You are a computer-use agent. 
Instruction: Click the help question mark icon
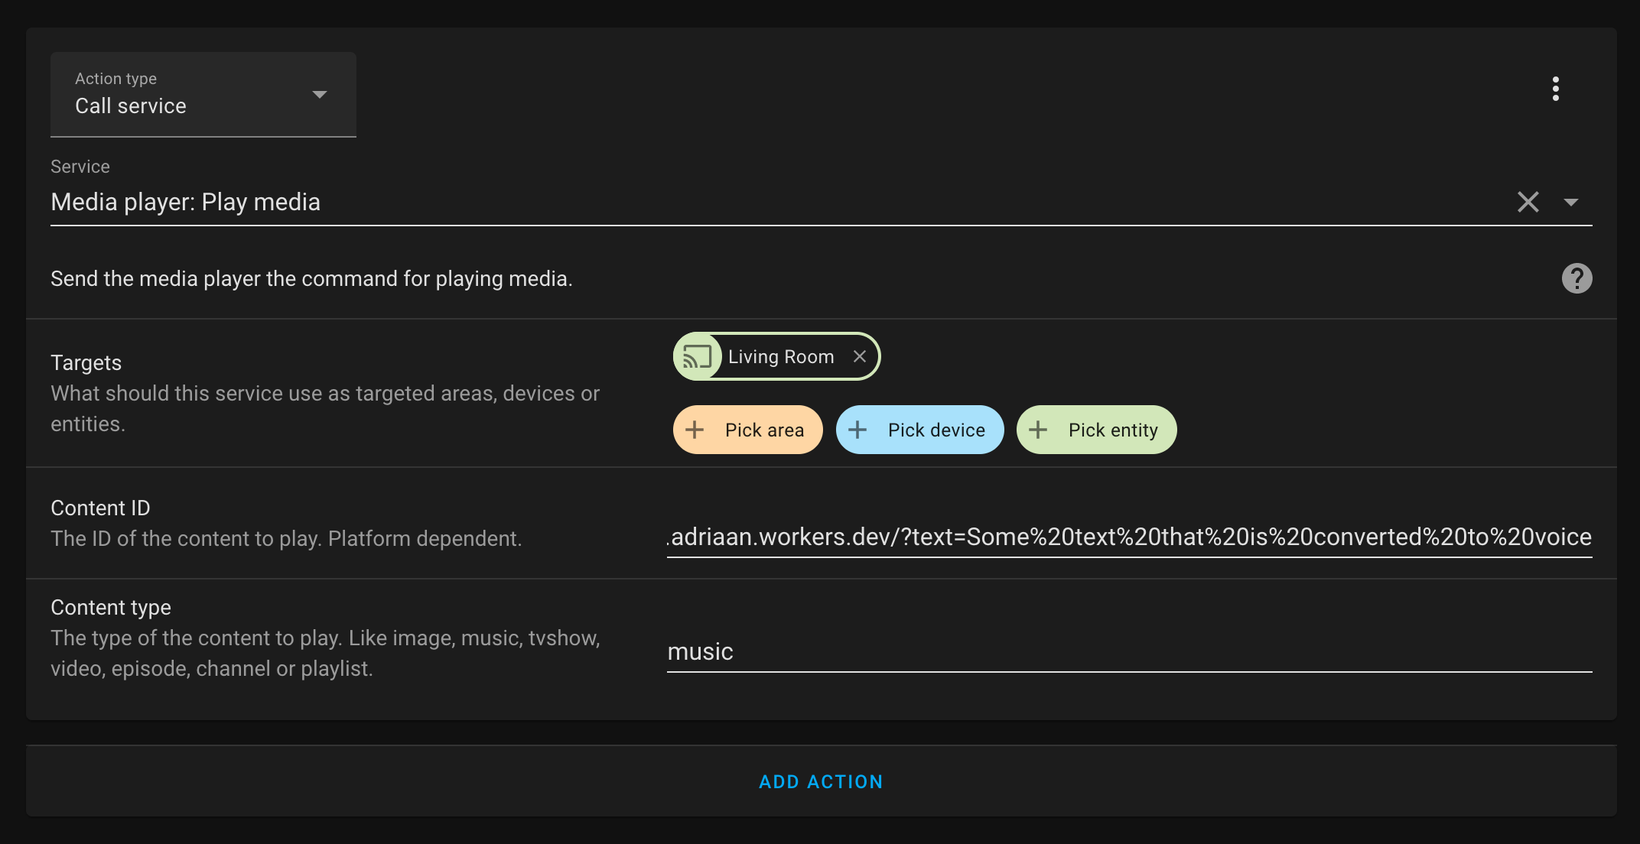1577,278
